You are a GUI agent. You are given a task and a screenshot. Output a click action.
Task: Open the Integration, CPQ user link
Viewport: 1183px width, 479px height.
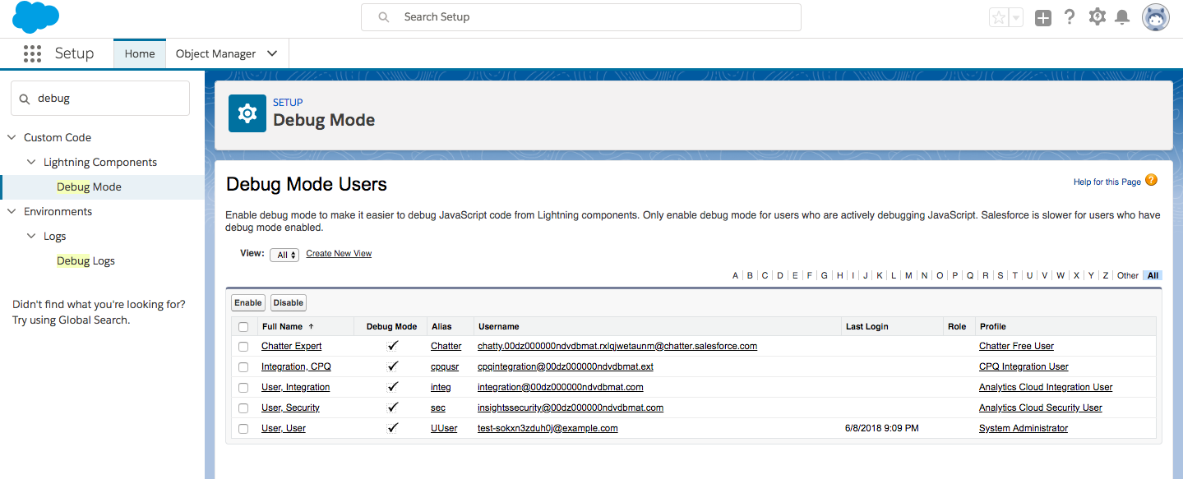point(296,366)
